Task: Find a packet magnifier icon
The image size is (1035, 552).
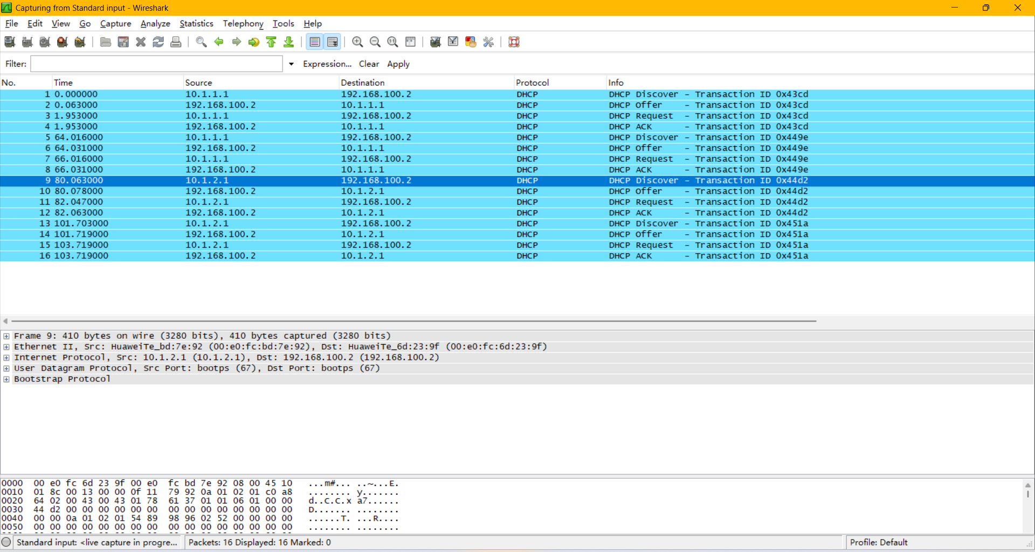Action: [x=201, y=42]
